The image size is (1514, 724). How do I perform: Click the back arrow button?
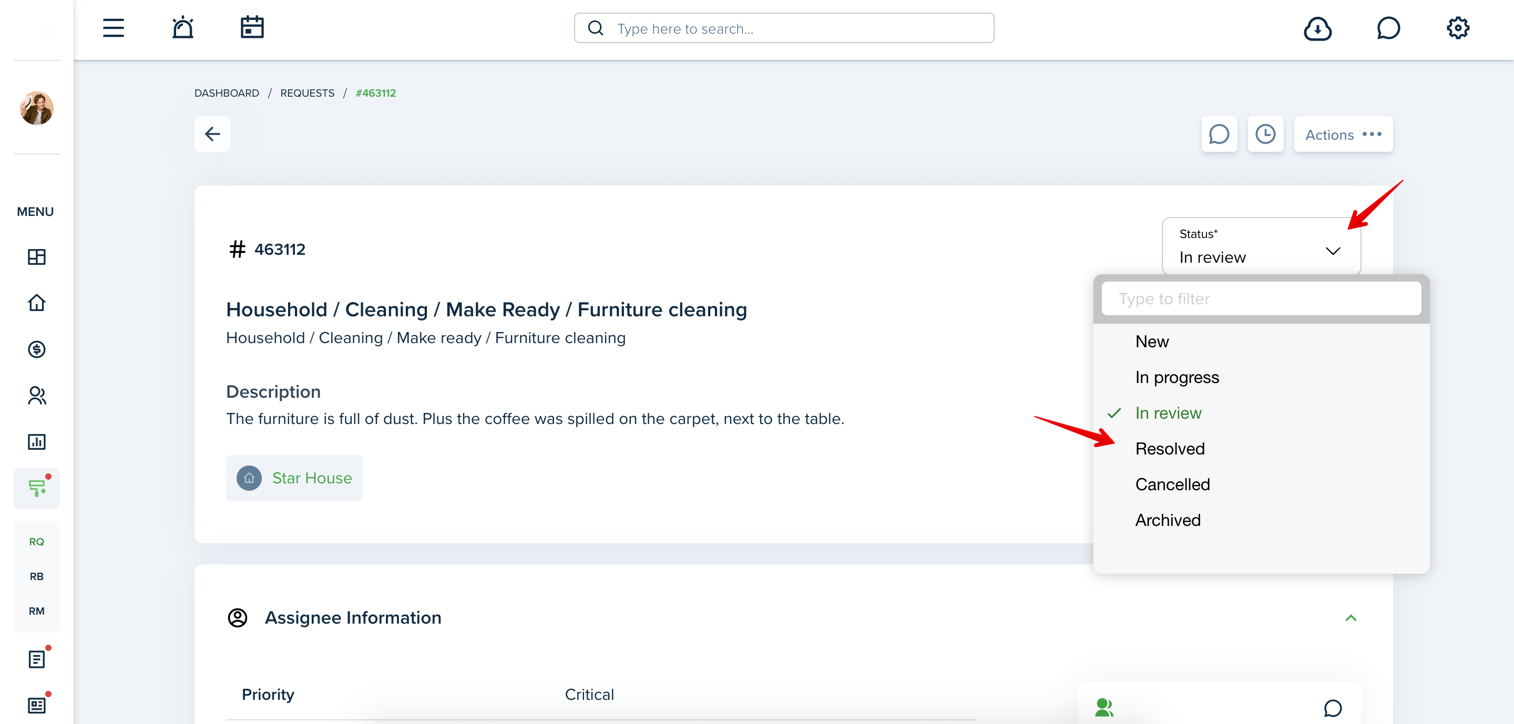[x=212, y=134]
